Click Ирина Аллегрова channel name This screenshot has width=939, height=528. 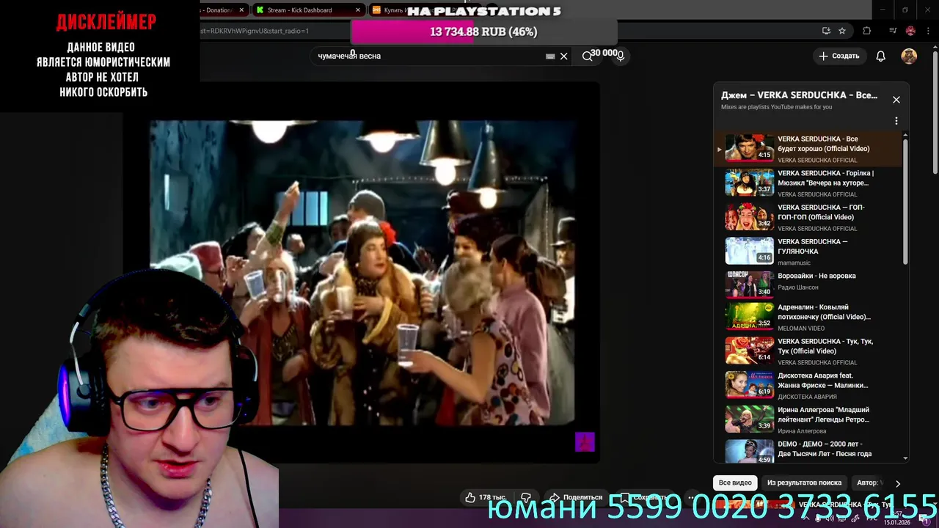(802, 431)
